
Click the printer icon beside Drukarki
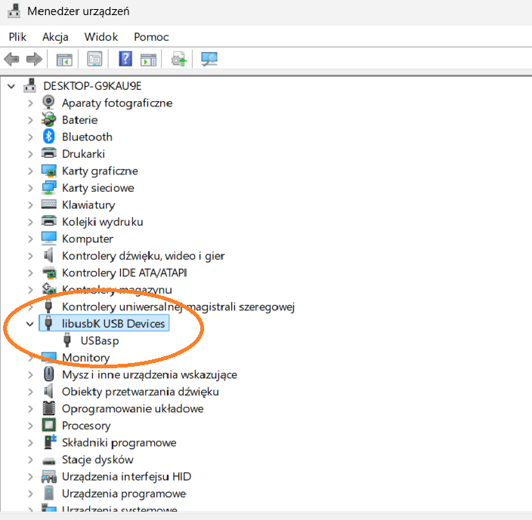(x=48, y=153)
